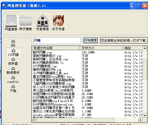Screen dimensions: 148x125
Task: Select the row 酷网网赚.rar
Action: coord(87,52)
